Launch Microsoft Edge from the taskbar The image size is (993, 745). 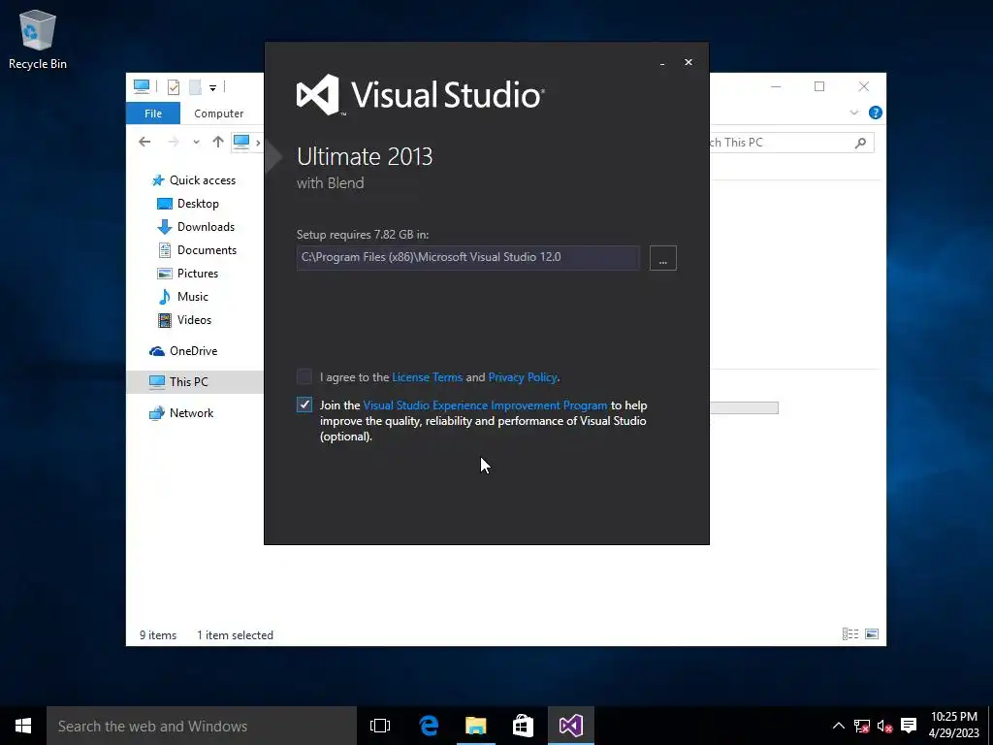pyautogui.click(x=429, y=726)
